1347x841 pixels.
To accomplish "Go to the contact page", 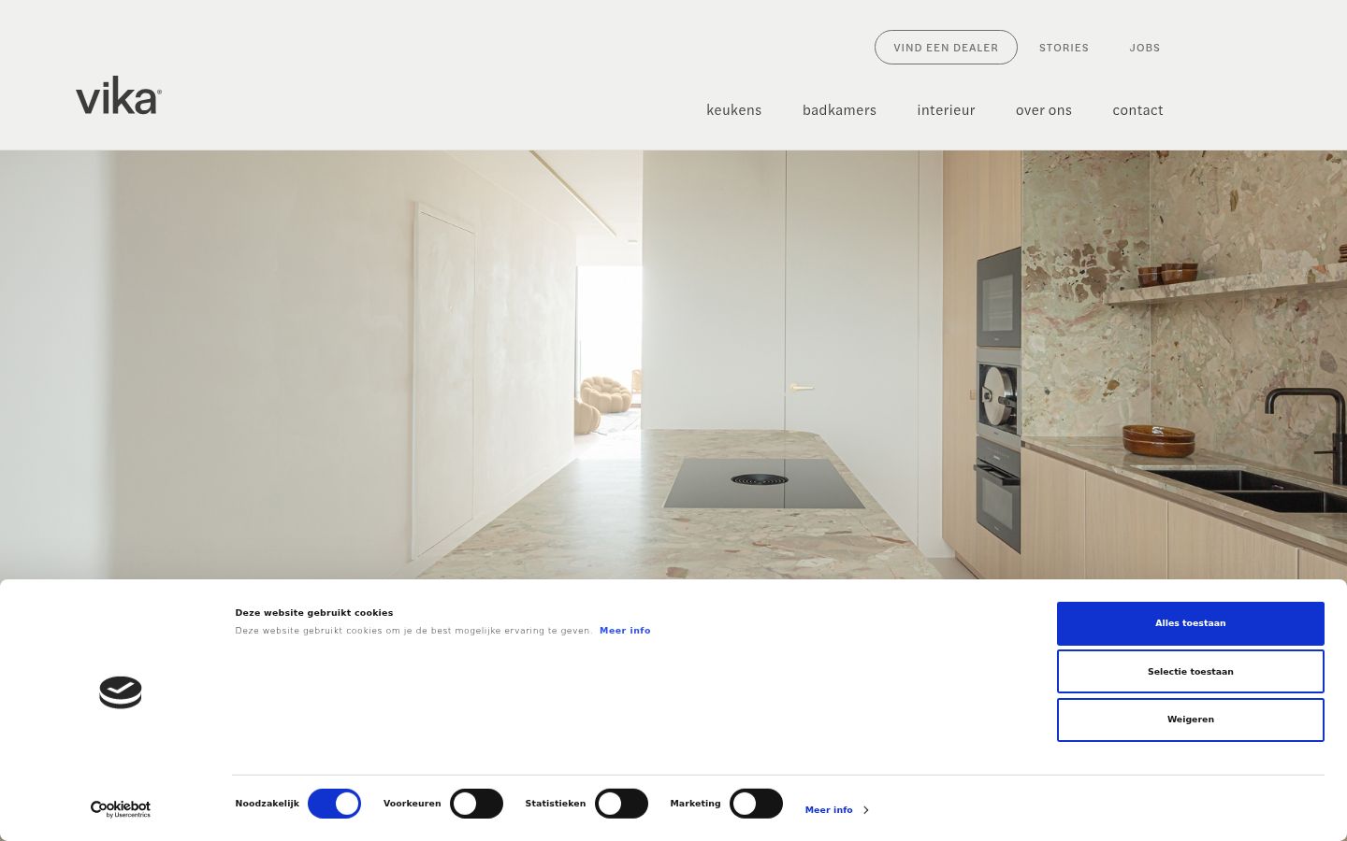I will coord(1137,110).
